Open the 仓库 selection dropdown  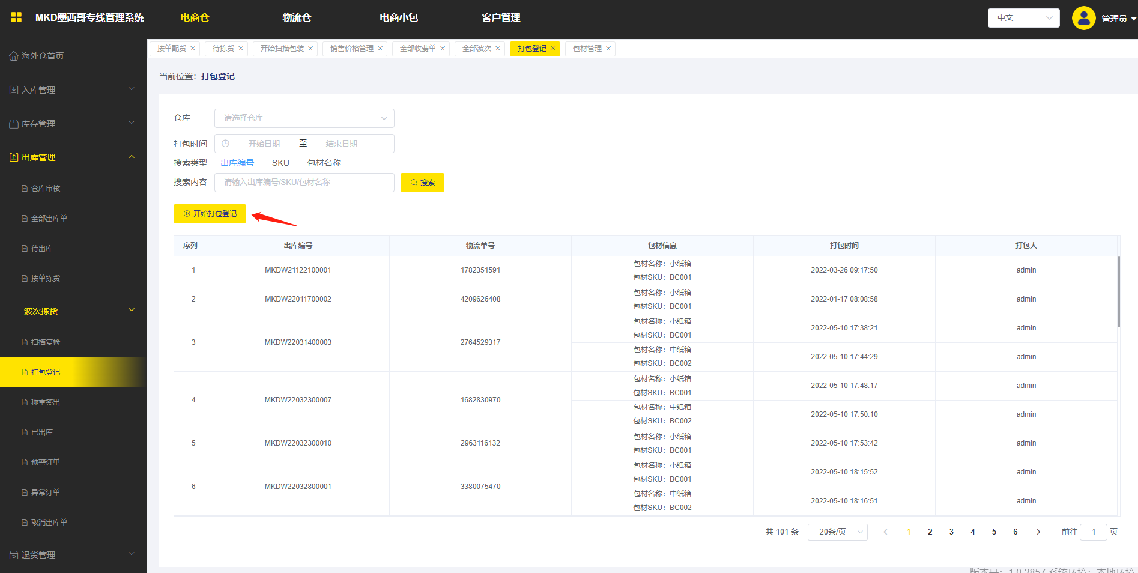pyautogui.click(x=304, y=118)
